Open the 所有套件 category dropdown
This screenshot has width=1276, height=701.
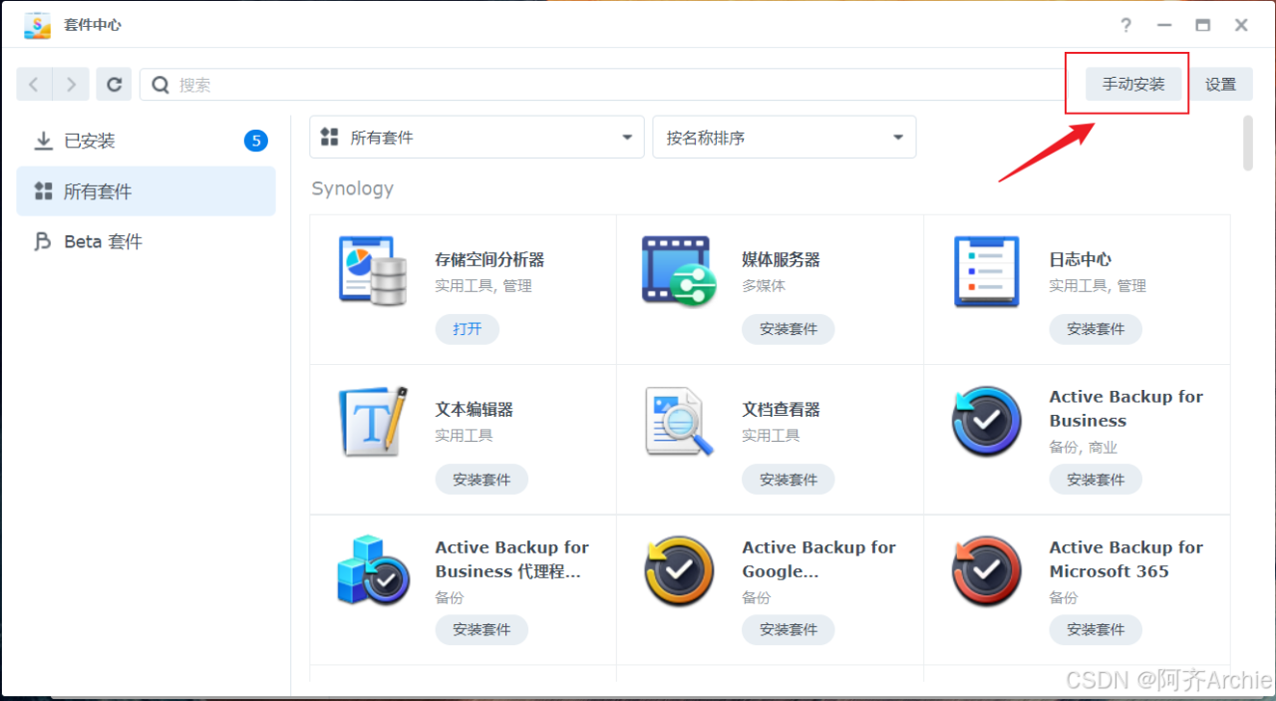[477, 137]
